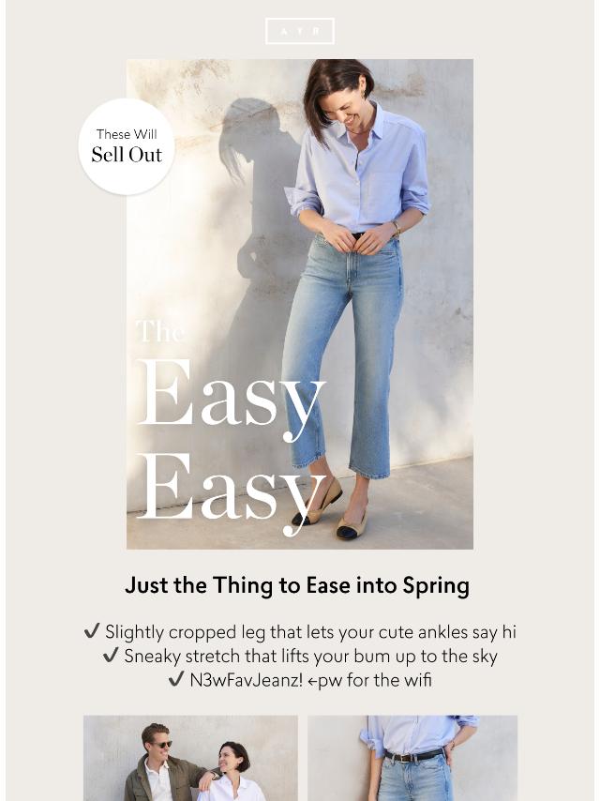Click the 'These Will Sell Out' badge

point(127,146)
